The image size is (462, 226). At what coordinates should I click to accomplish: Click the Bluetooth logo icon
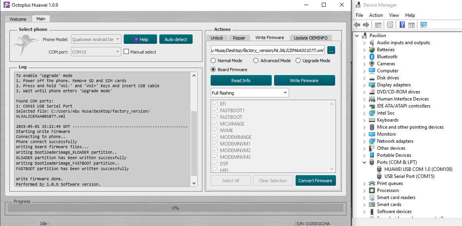click(x=372, y=57)
